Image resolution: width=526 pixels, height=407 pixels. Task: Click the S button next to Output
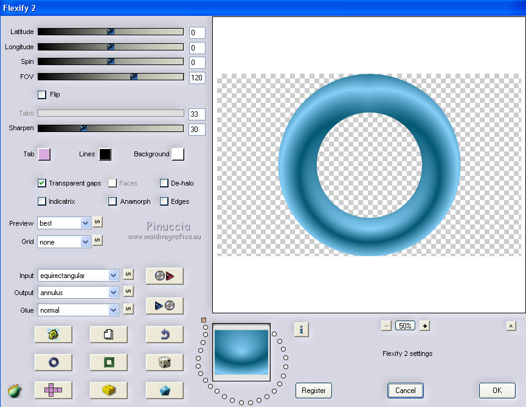point(128,291)
